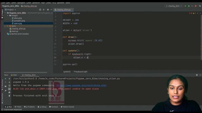
Task: Jump to previous highlighted error arrow
Action: pyautogui.click(x=198, y=13)
